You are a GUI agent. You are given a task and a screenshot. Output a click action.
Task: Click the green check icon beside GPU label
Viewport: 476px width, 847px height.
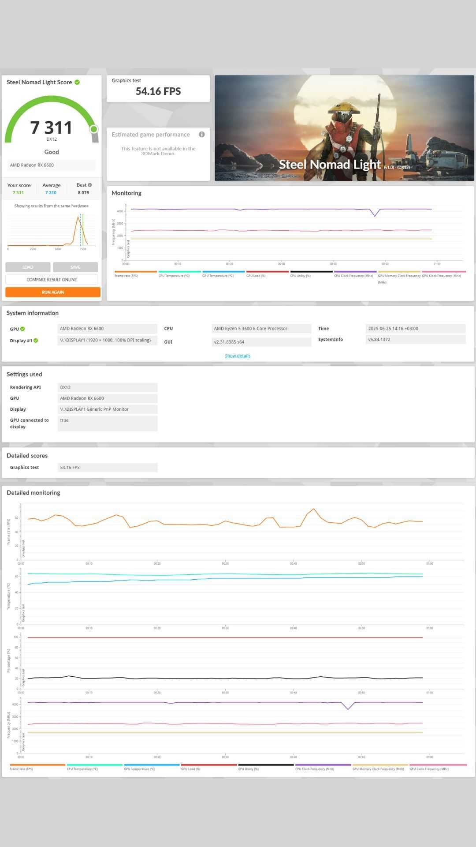point(22,329)
